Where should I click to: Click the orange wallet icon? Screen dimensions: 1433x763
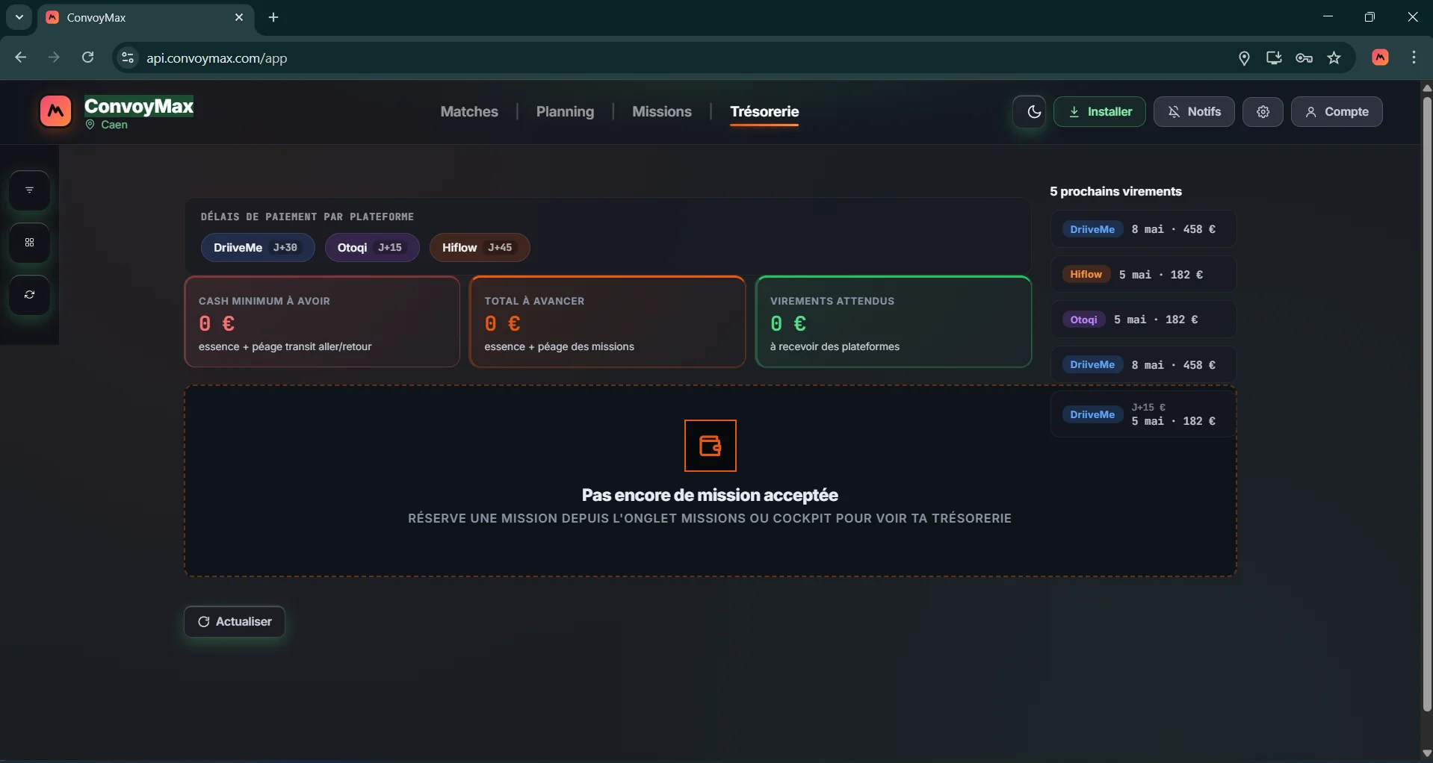[x=711, y=446]
